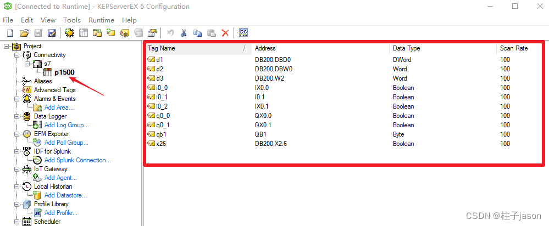
Task: Click the Open Project folder icon
Action: tap(24, 33)
